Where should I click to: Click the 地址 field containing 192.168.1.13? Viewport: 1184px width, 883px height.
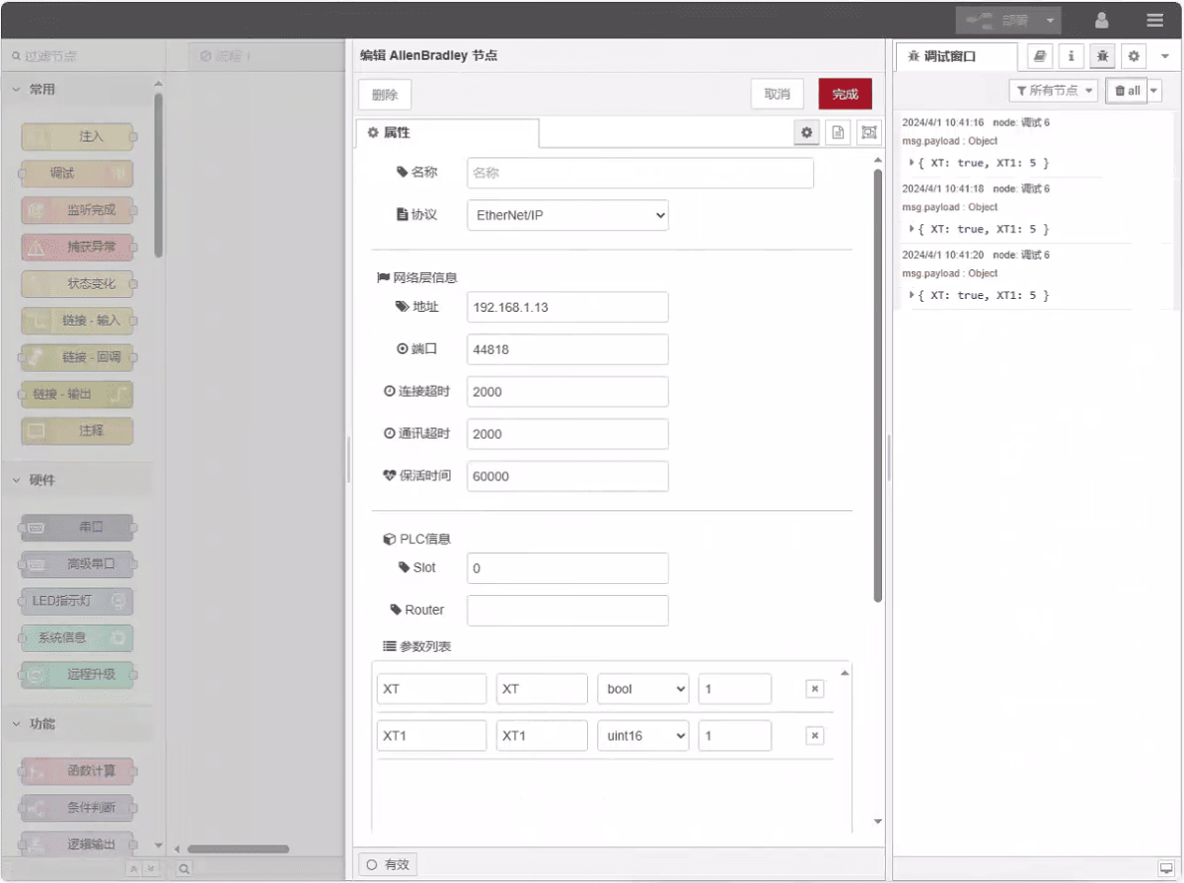coord(567,307)
